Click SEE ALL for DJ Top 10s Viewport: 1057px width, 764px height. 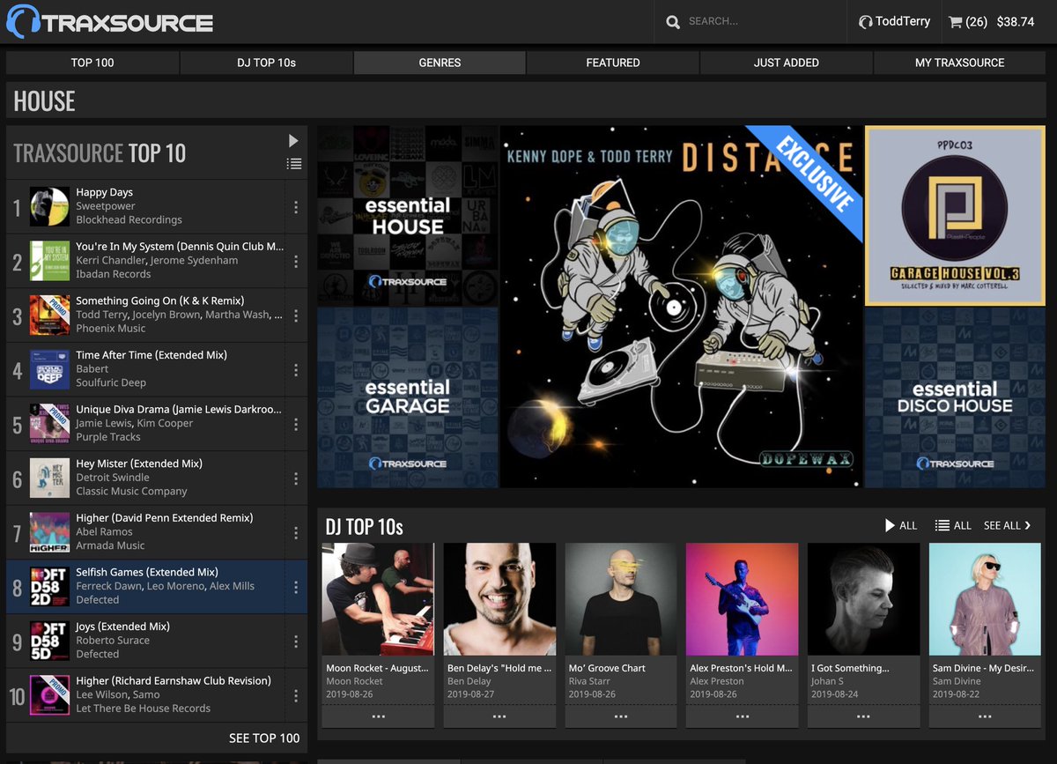1002,524
